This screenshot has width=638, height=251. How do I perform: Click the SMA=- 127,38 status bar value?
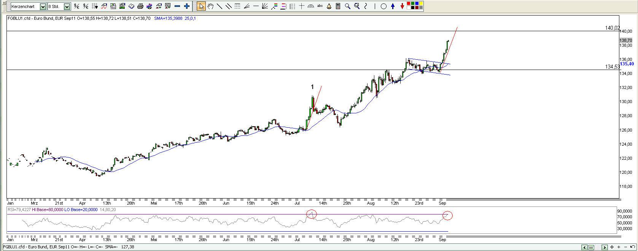coord(119,247)
